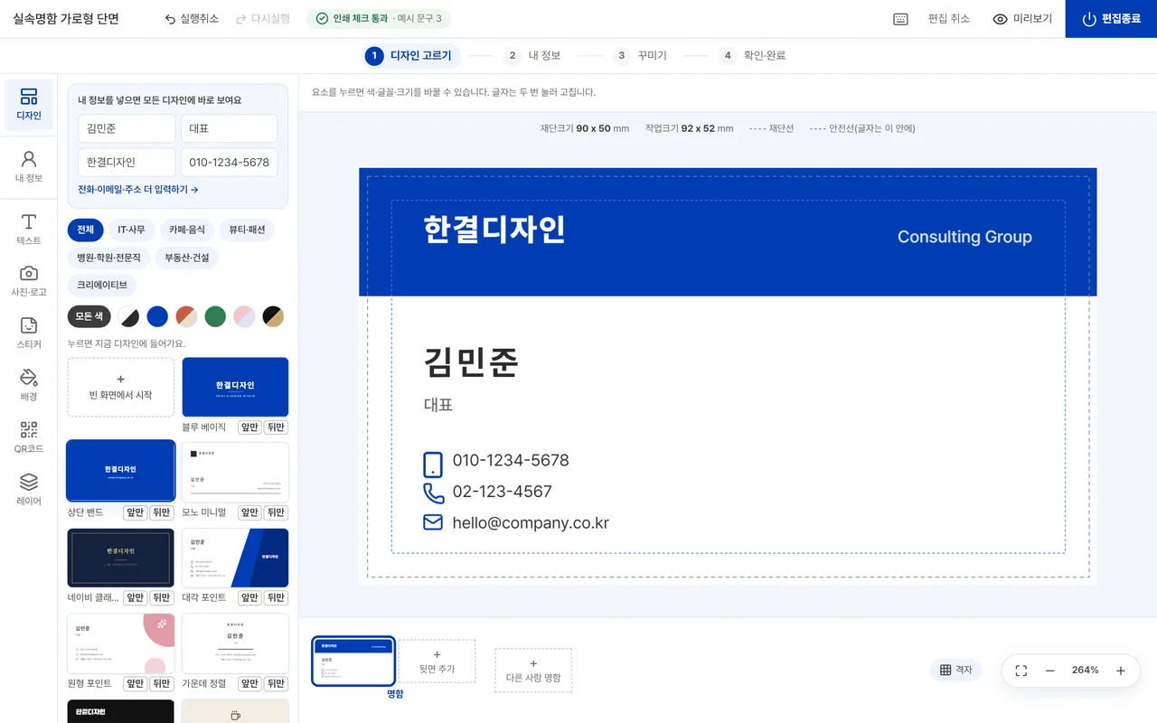The height and width of the screenshot is (723, 1157).
Task: Click the company field containing 한결디자인
Action: (127, 163)
